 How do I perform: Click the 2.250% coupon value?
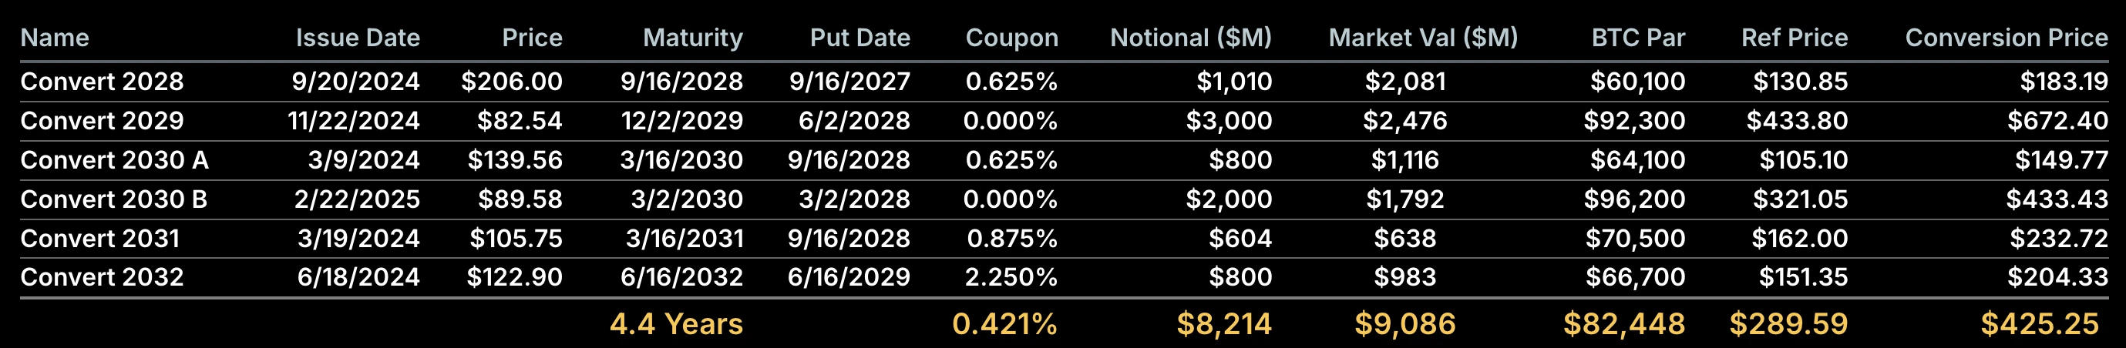pyautogui.click(x=1011, y=277)
